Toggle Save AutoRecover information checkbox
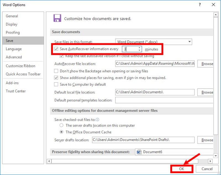221x175 pixels. [x=56, y=49]
